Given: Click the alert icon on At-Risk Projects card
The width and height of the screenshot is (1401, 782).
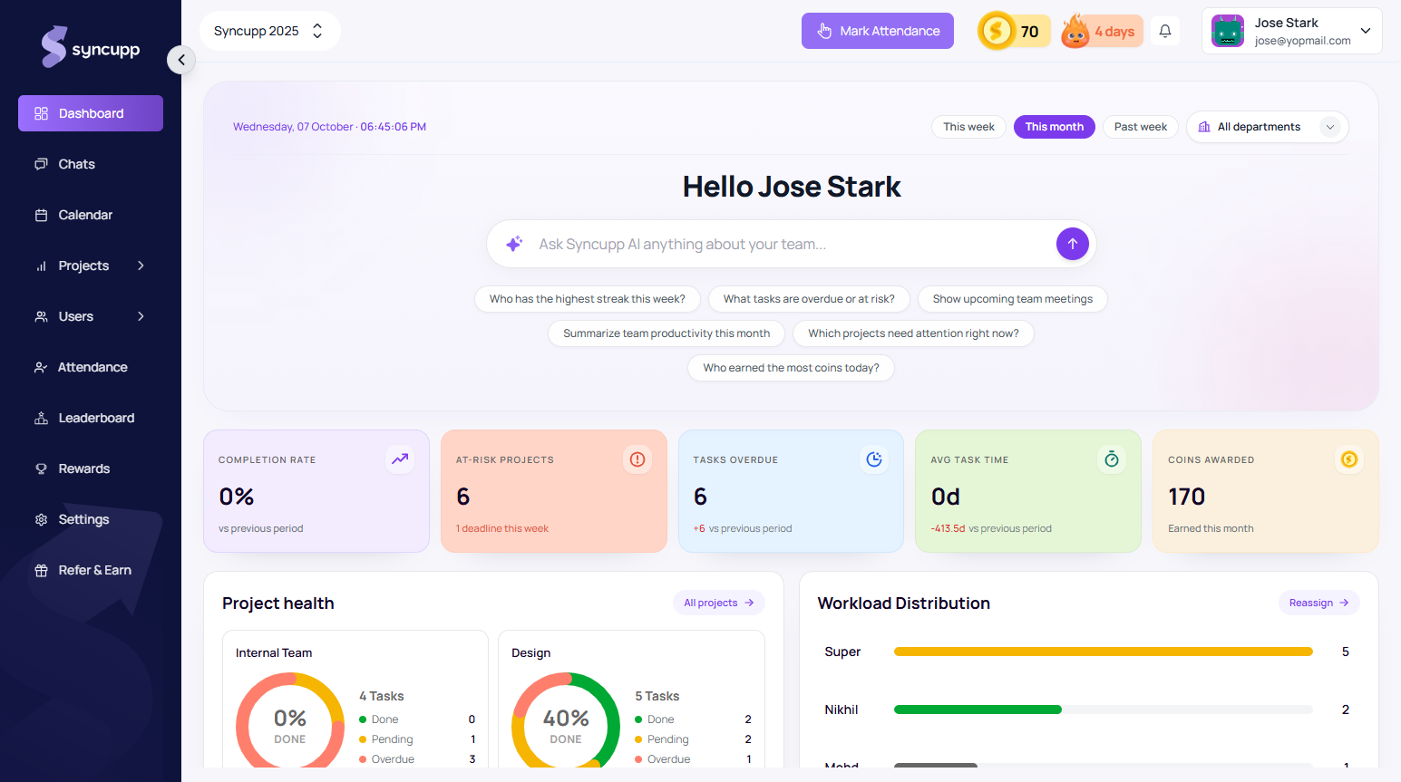Looking at the screenshot, I should (637, 459).
